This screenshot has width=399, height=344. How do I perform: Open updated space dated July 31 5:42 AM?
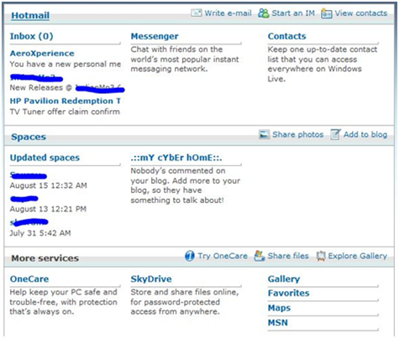click(29, 222)
